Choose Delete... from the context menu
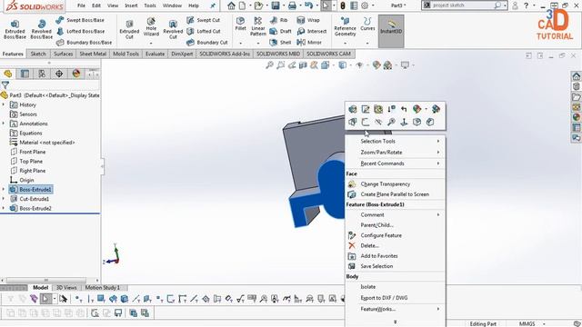 click(395, 245)
